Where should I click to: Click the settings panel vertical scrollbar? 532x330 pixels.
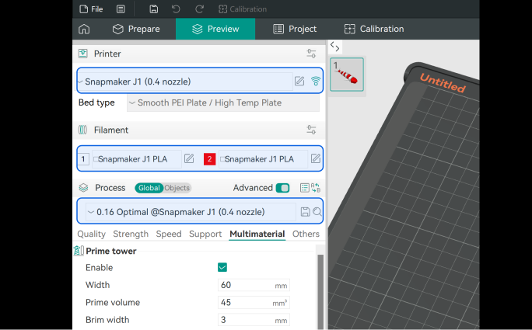pos(320,291)
